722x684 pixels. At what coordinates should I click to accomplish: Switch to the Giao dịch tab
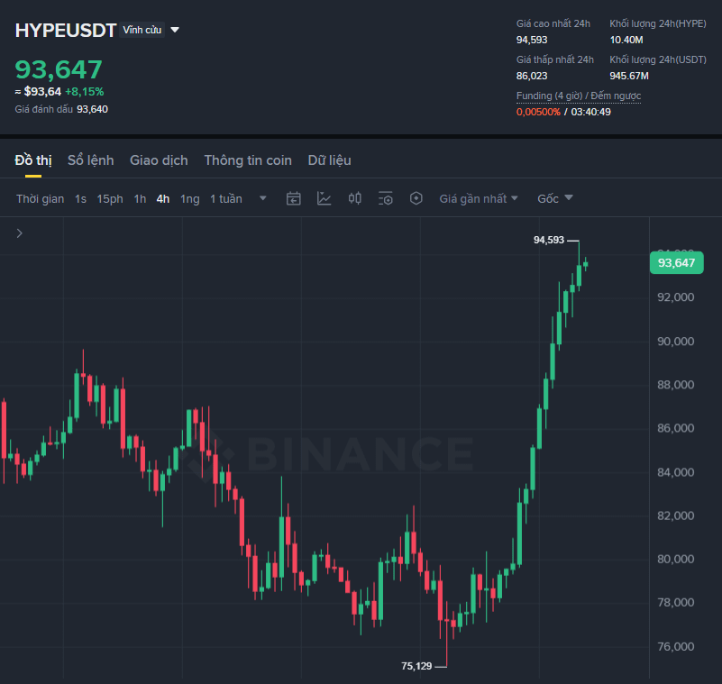coord(159,160)
